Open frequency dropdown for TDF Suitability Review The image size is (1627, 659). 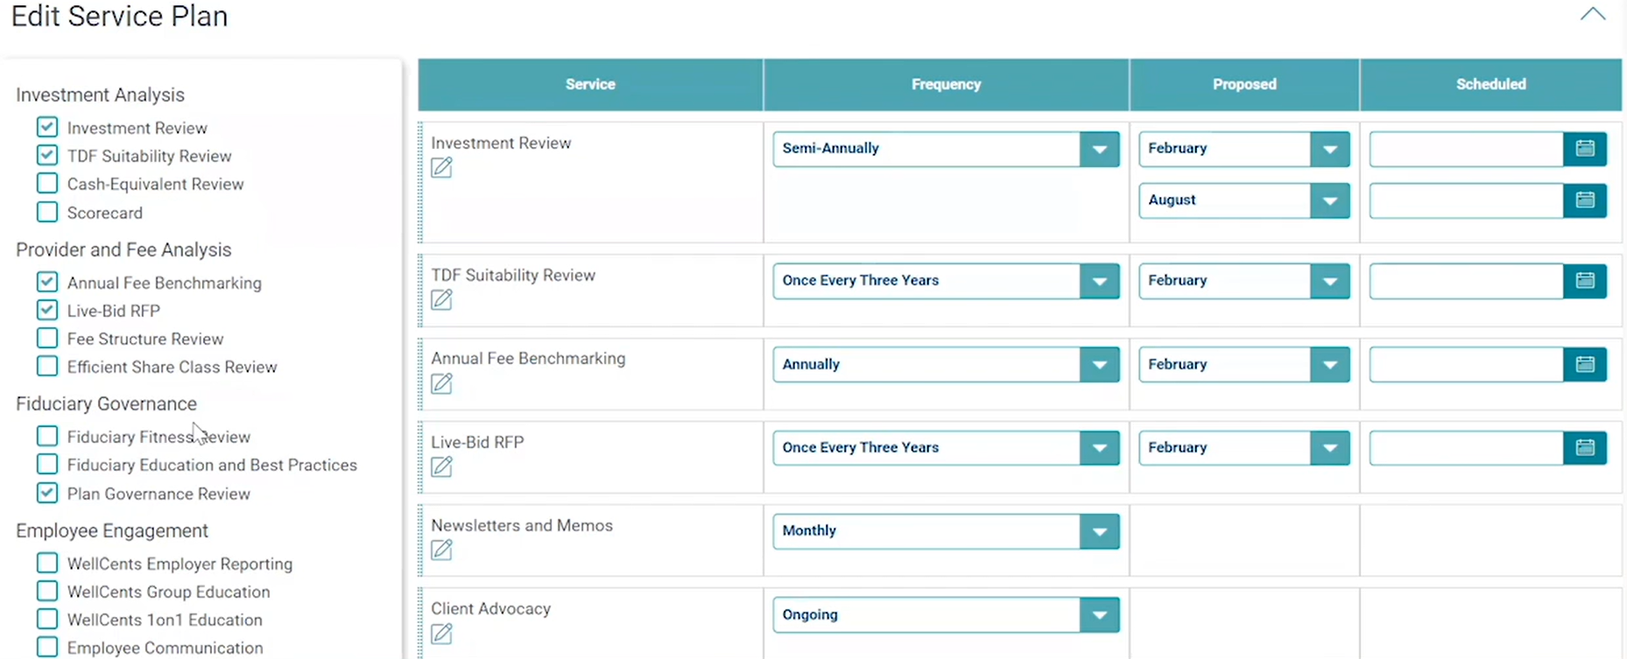coord(946,281)
